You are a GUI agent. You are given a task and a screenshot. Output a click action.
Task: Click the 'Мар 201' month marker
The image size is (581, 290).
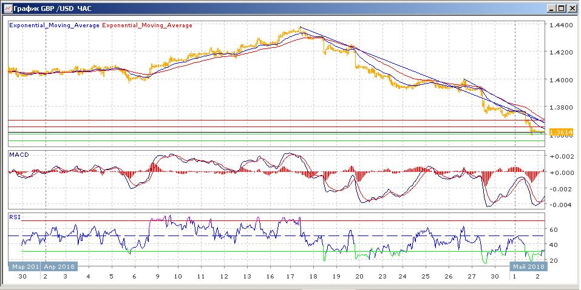click(24, 265)
